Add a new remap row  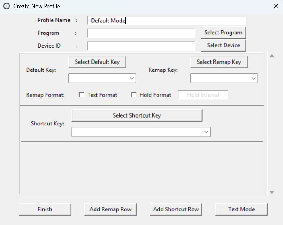pos(110,209)
